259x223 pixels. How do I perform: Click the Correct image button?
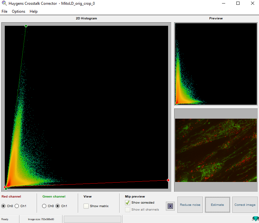pos(245,205)
